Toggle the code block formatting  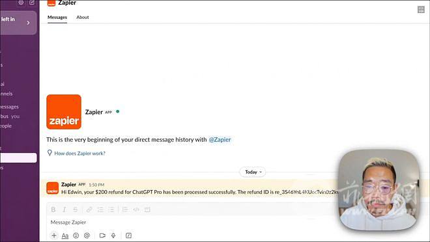147,209
